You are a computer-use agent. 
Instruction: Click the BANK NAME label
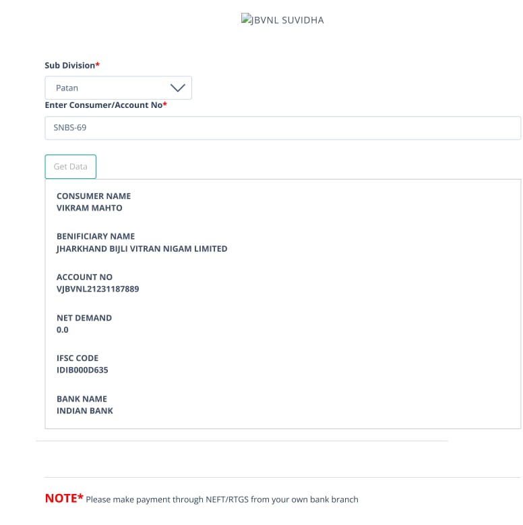(x=82, y=399)
